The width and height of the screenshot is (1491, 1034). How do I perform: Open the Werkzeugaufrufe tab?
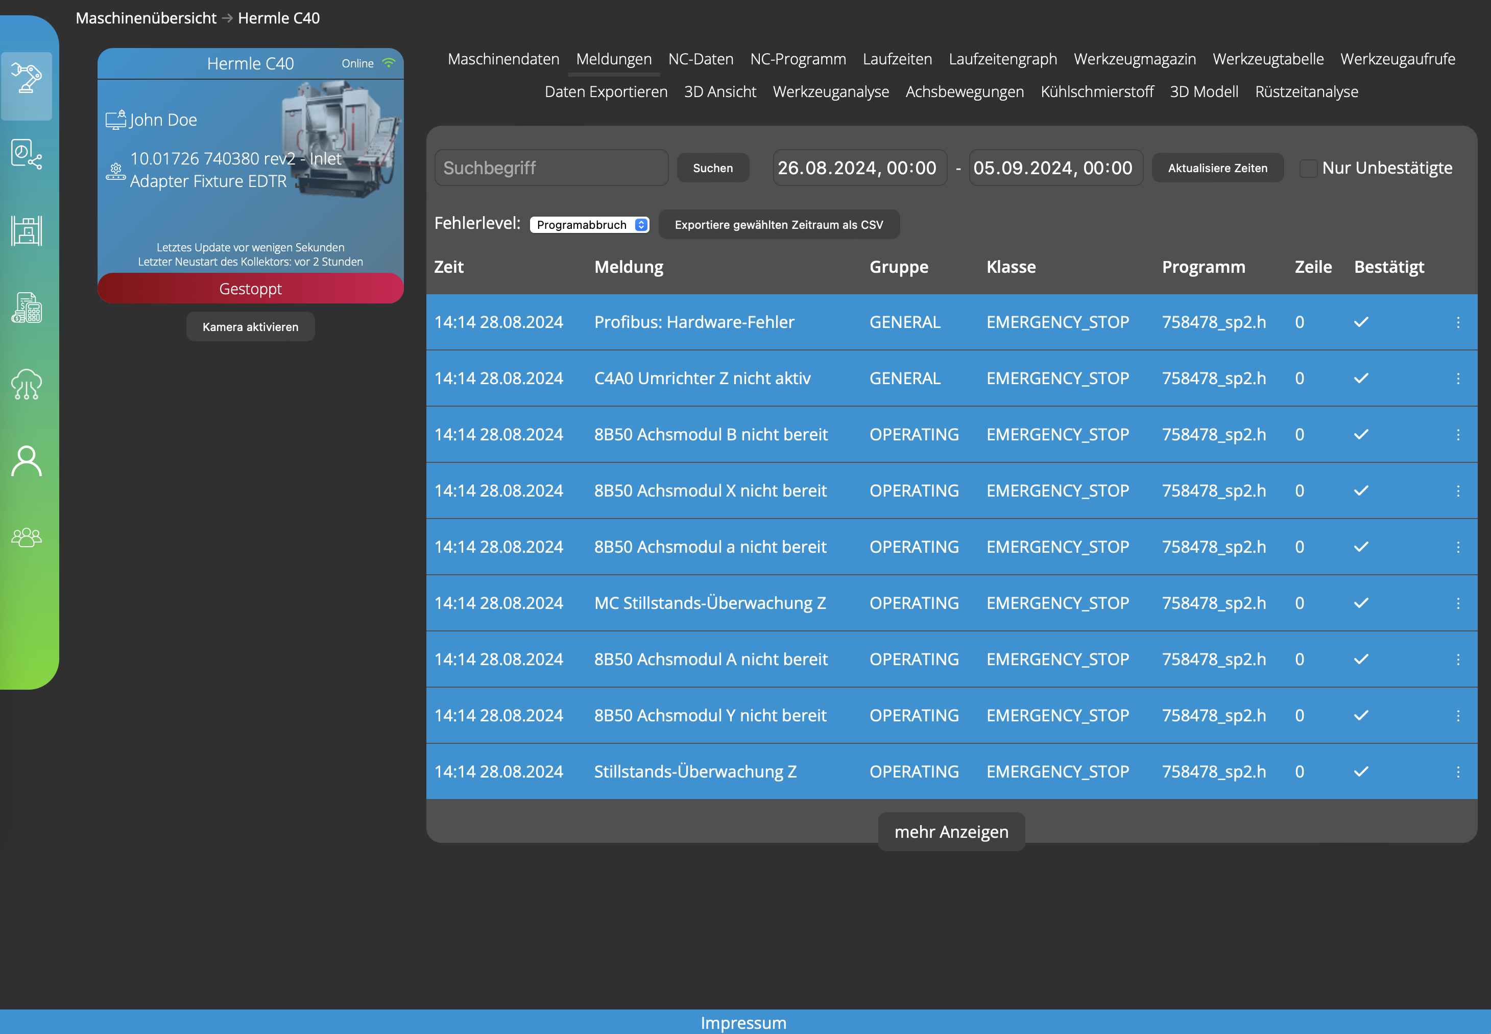pos(1398,59)
